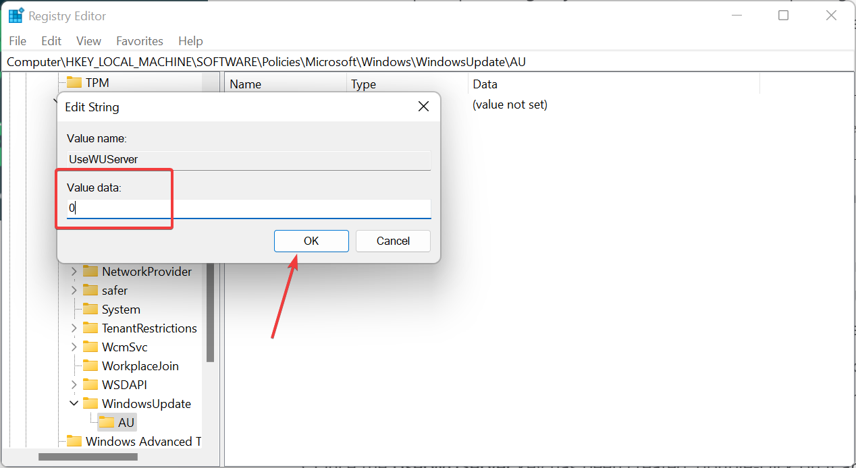Click the WSDAPI folder icon
This screenshot has height=468, width=856.
tap(90, 384)
